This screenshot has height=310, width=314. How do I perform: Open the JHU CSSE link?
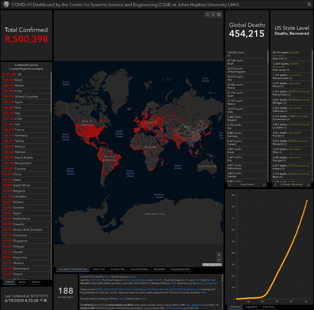coord(96,280)
